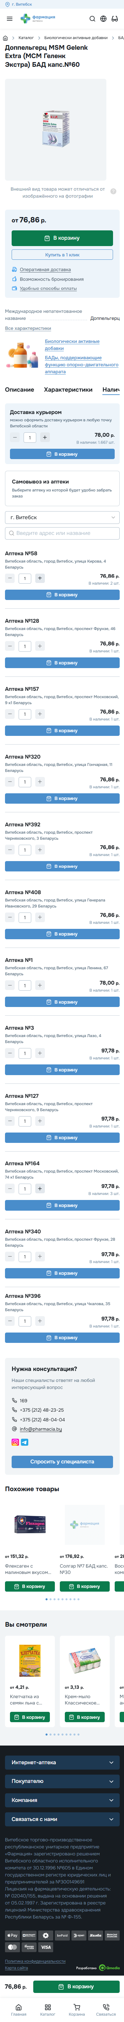
Task: Open the hamburger menu icon
Action: pos(8,19)
